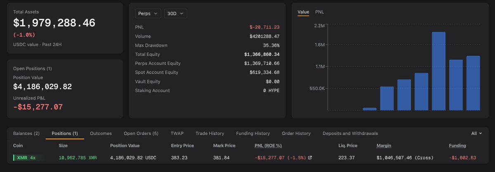
Task: Open the Funding History tab
Action: (x=253, y=134)
